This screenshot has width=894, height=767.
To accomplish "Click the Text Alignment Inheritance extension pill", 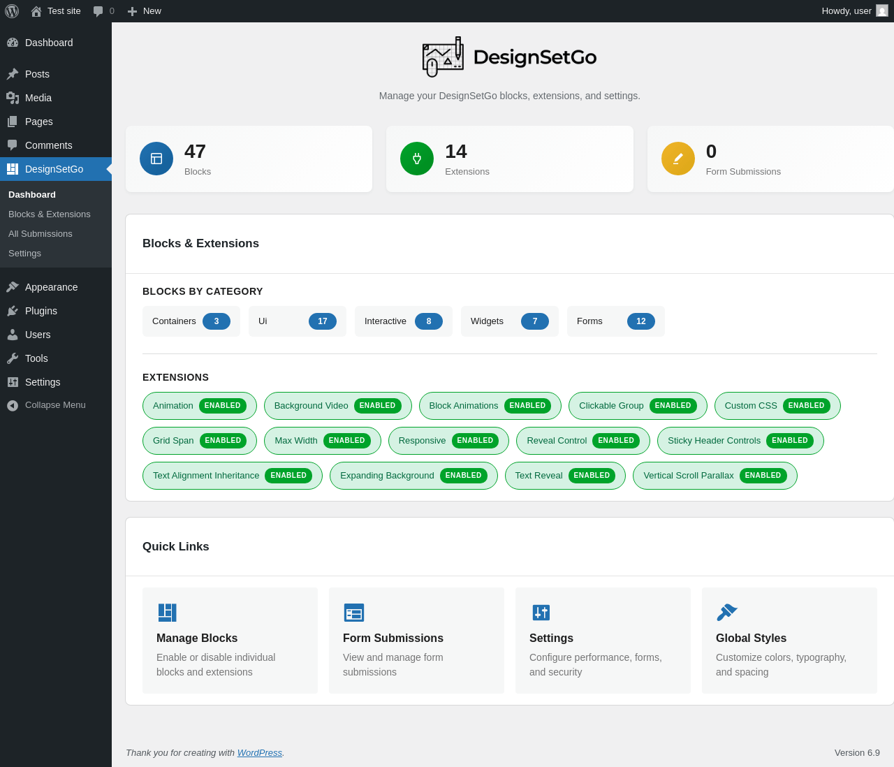I will (233, 476).
